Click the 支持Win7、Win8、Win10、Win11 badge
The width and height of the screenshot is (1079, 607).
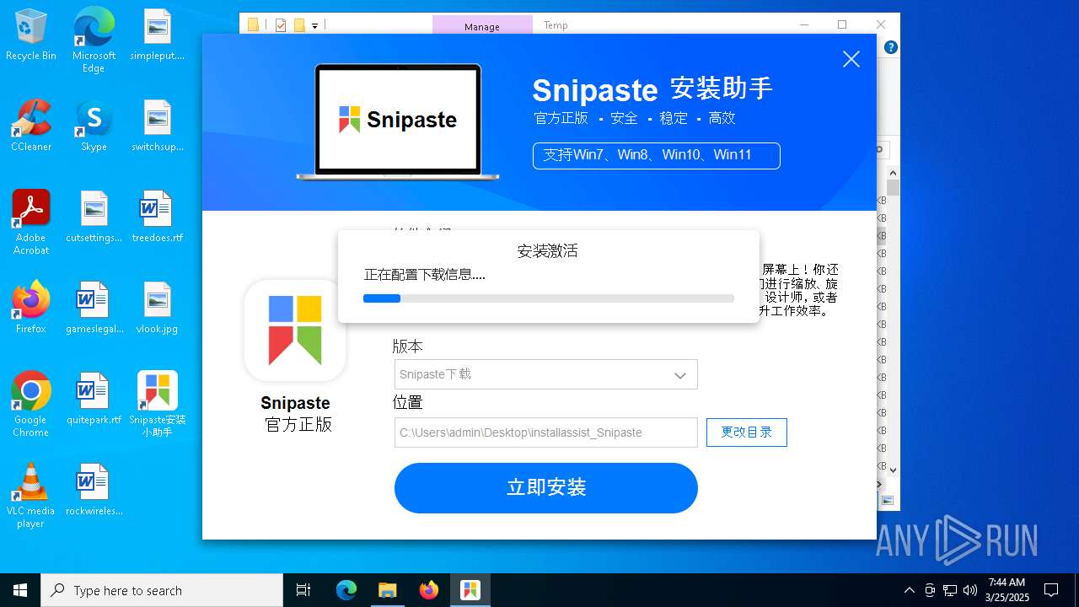click(657, 155)
